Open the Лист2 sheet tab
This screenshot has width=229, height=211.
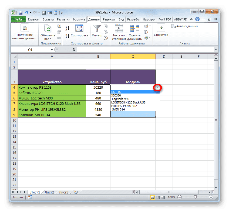point(49,192)
